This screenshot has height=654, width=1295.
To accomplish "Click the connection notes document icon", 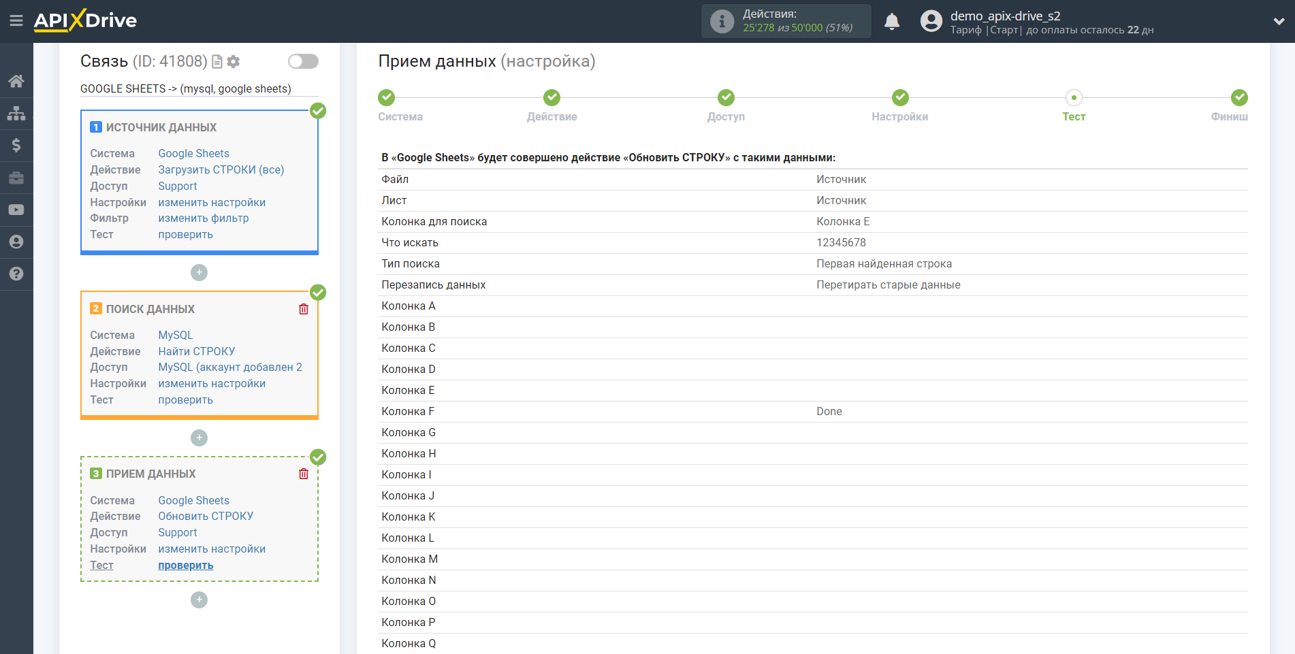I will coord(217,62).
